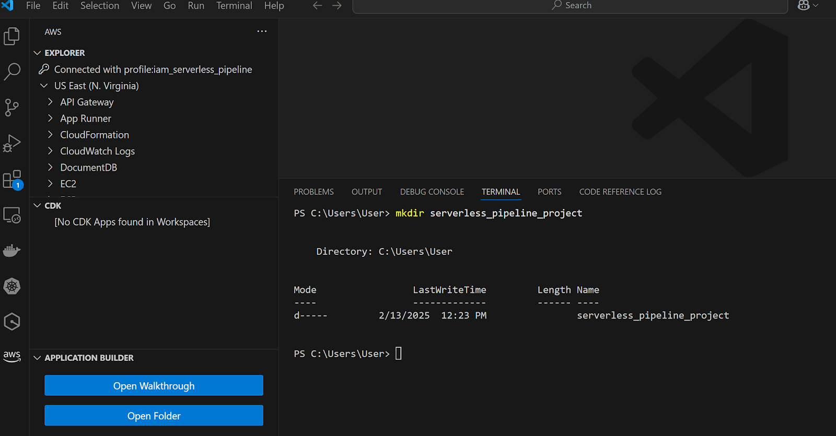The image size is (836, 436).
Task: Click the VS Code logo in title bar
Action: coord(7,6)
